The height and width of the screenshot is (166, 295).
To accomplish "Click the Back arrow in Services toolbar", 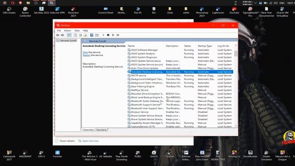I will click(58, 35).
